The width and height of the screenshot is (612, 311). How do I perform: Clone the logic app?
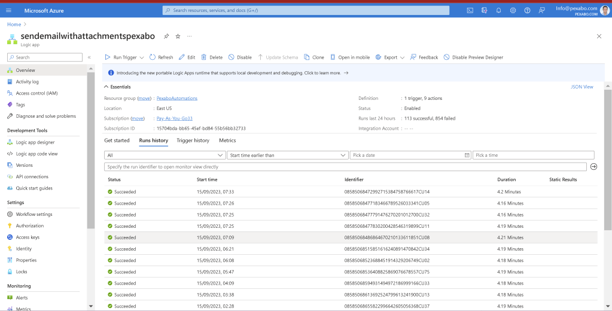pos(314,57)
